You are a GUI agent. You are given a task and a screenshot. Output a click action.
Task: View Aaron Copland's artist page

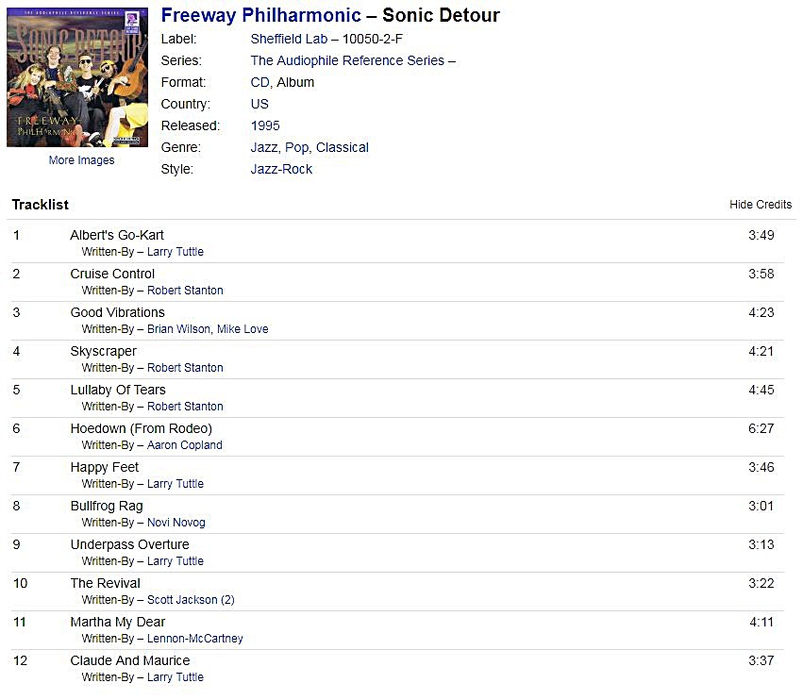point(185,445)
